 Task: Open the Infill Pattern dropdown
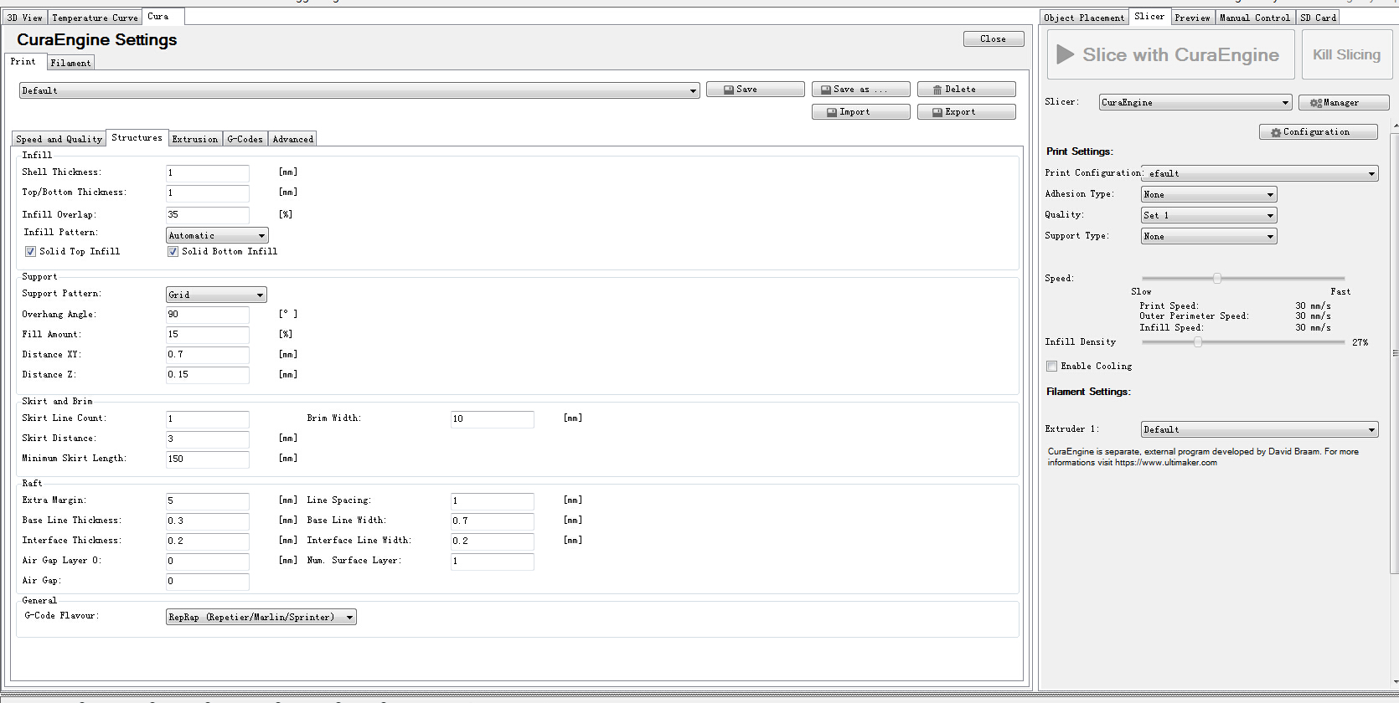click(x=217, y=236)
